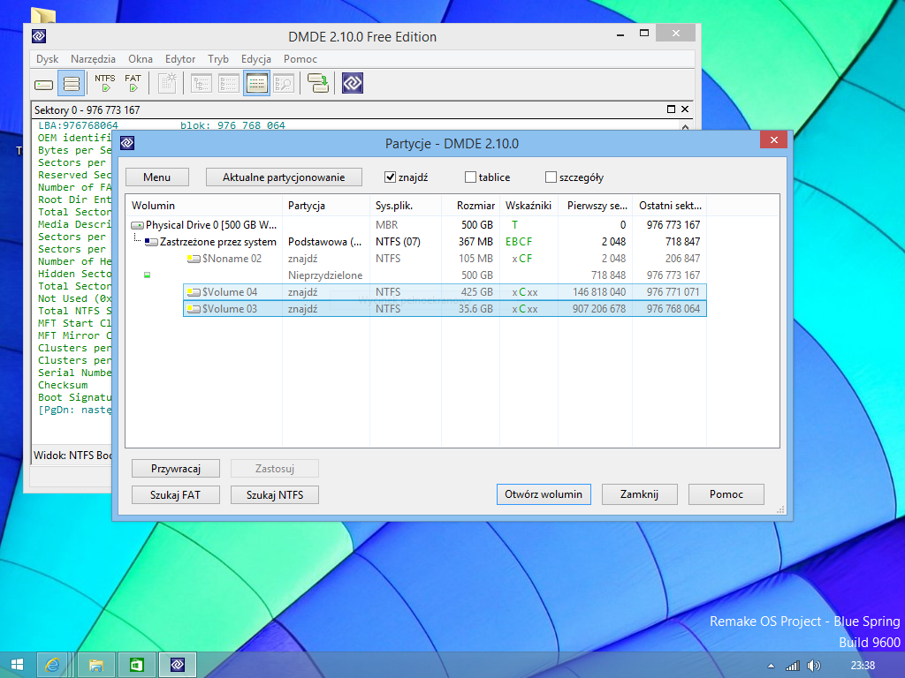Start FAT search from the toolbar
905x678 pixels.
pos(133,83)
